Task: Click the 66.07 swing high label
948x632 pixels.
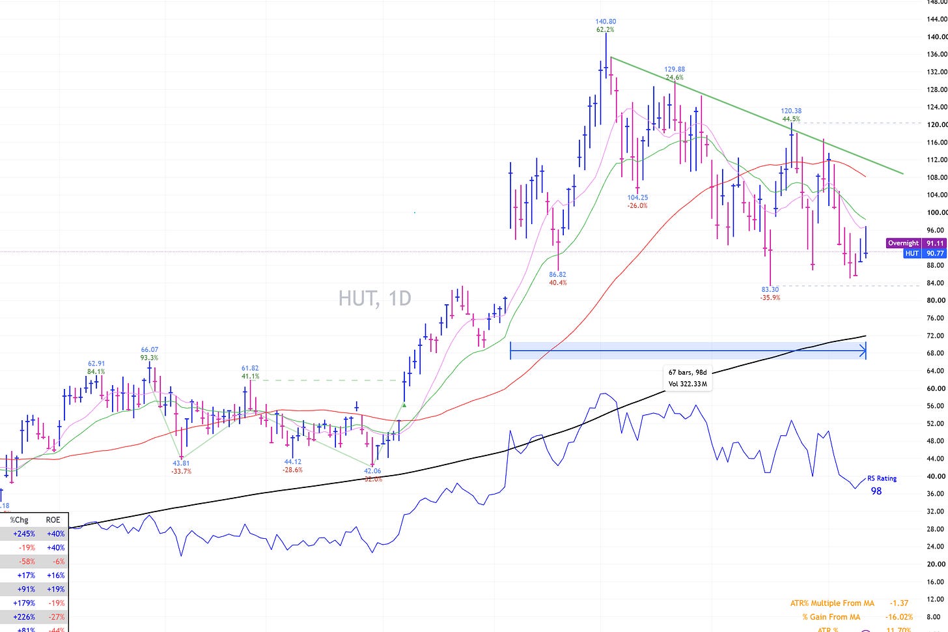Action: point(149,350)
